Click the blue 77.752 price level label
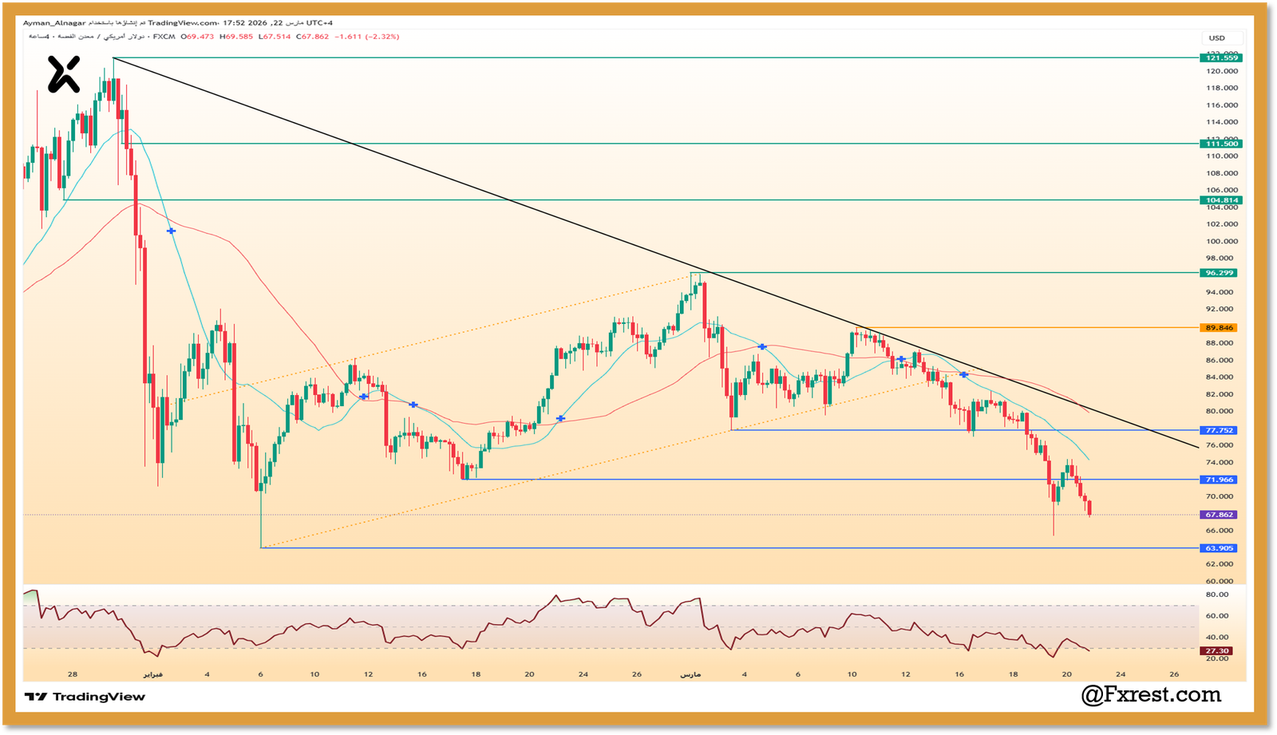 click(x=1217, y=429)
